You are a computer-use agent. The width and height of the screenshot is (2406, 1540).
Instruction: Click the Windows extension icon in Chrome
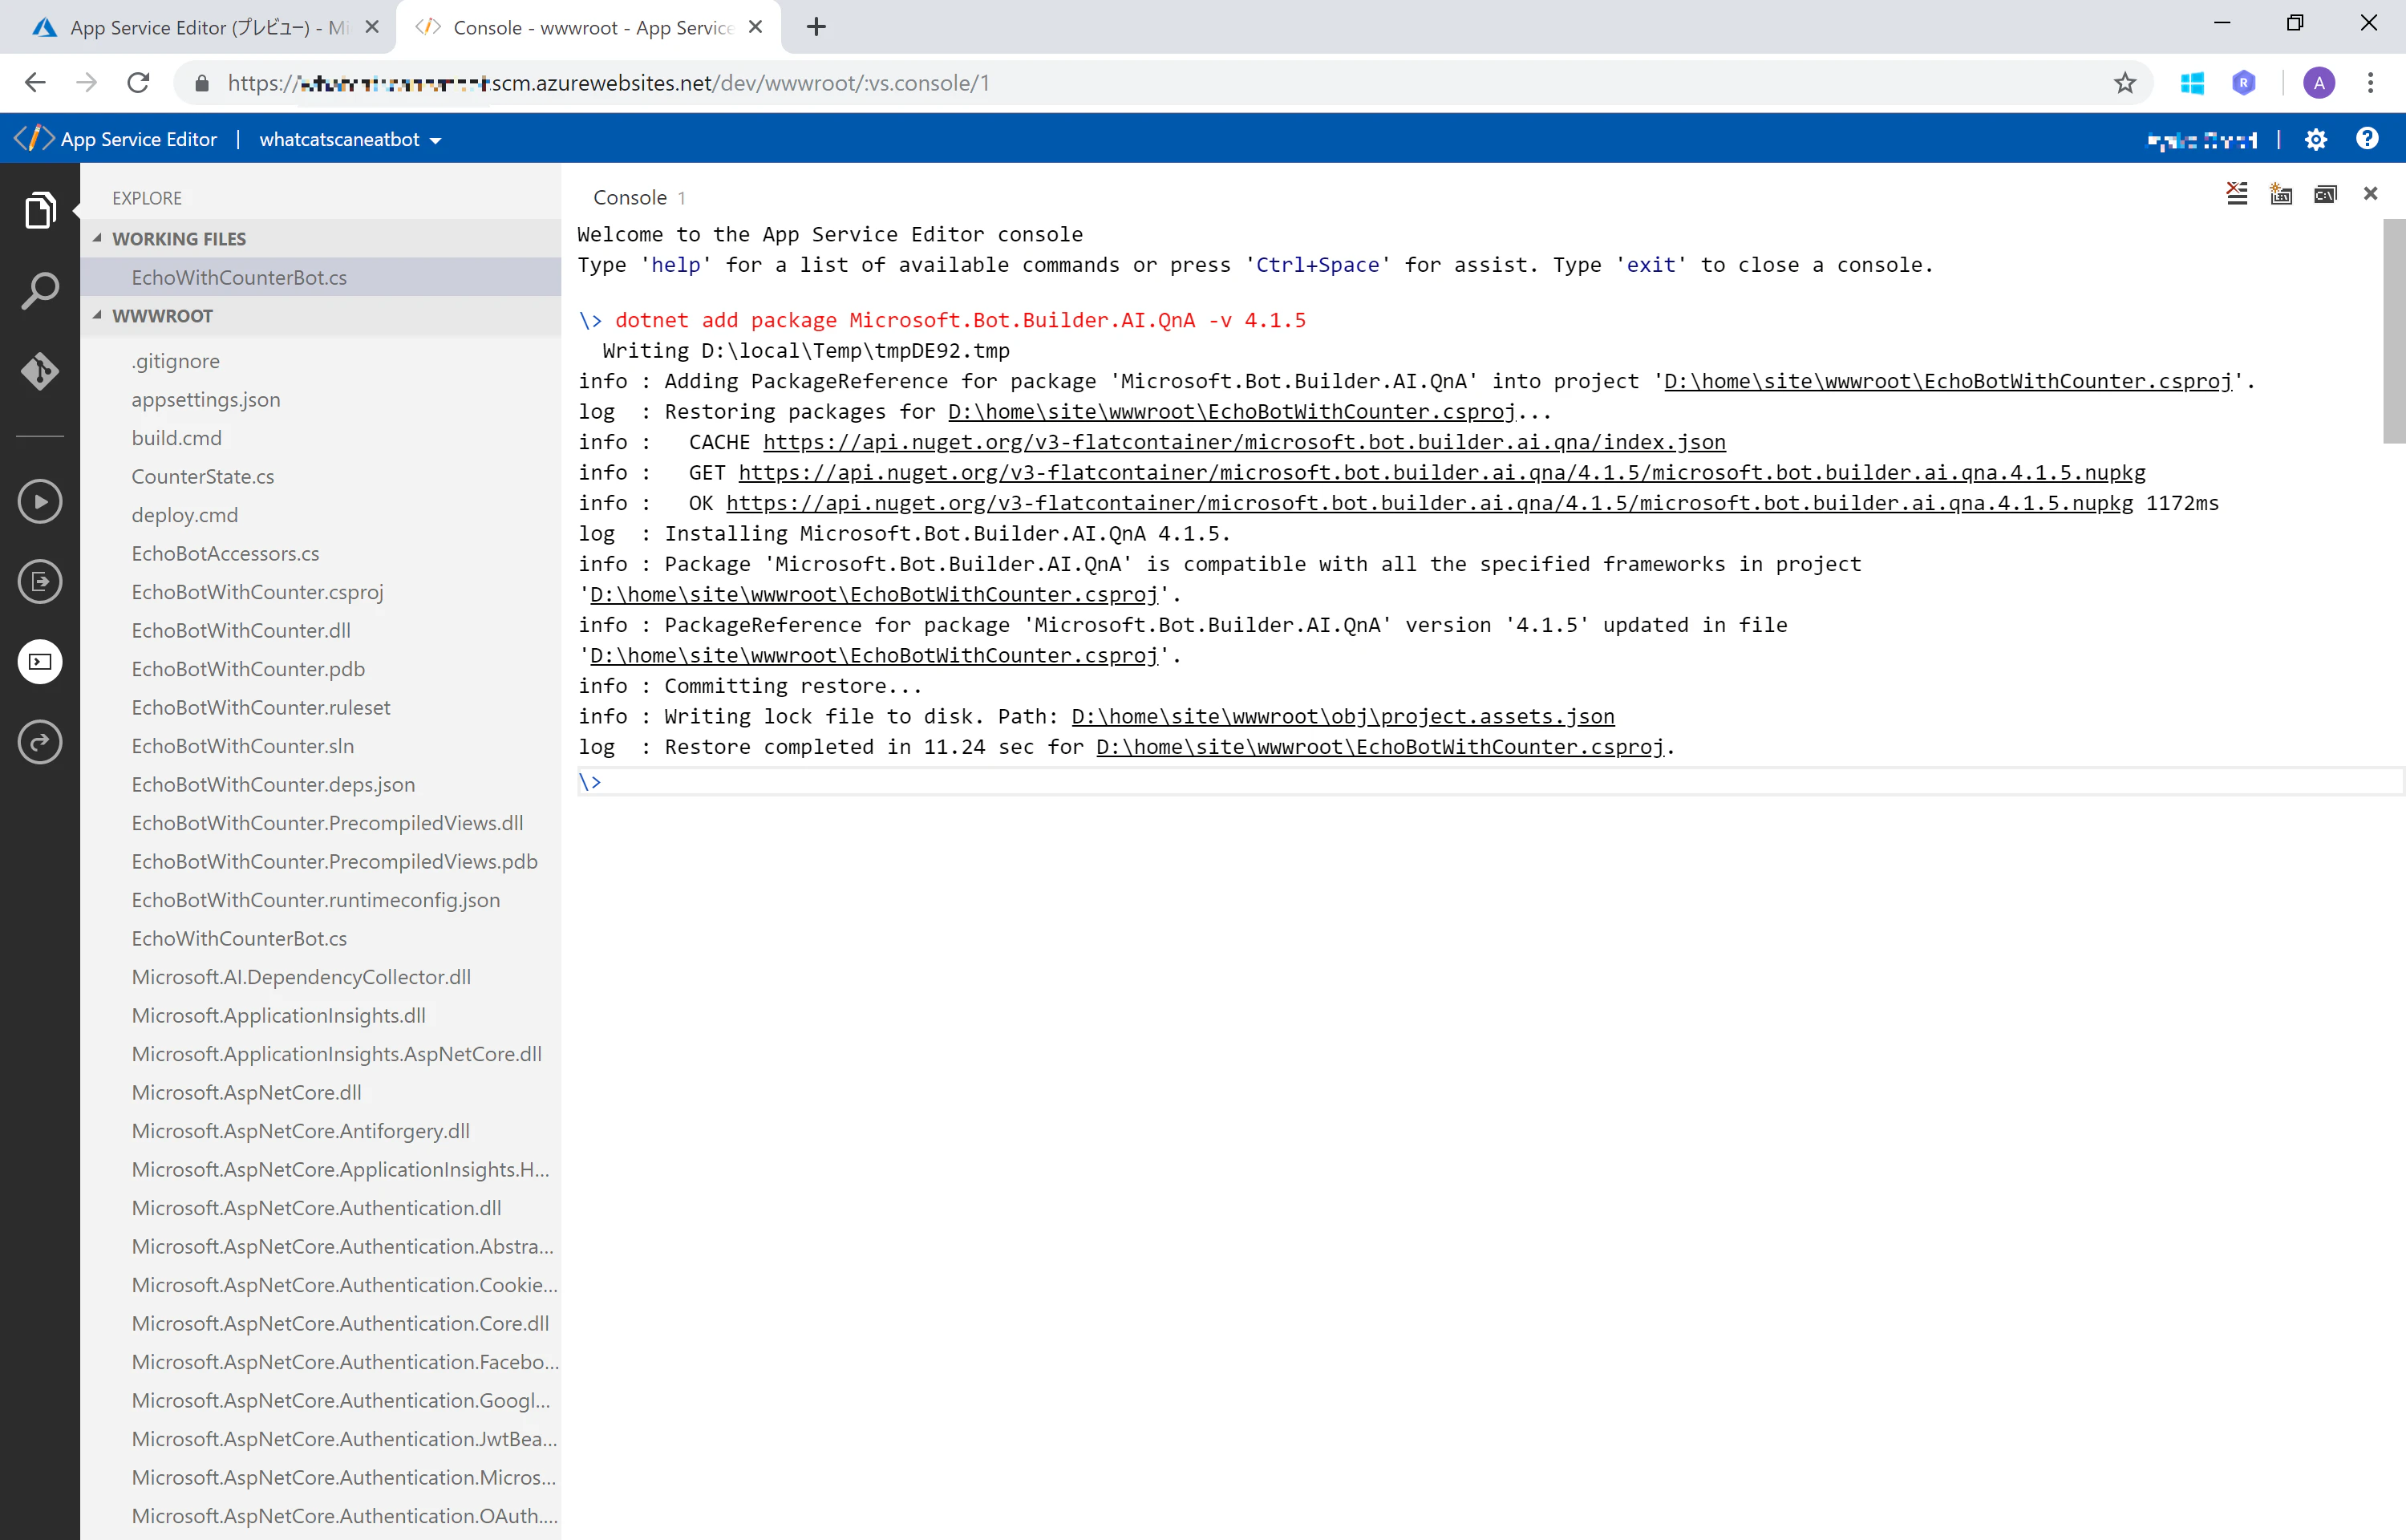point(2192,83)
